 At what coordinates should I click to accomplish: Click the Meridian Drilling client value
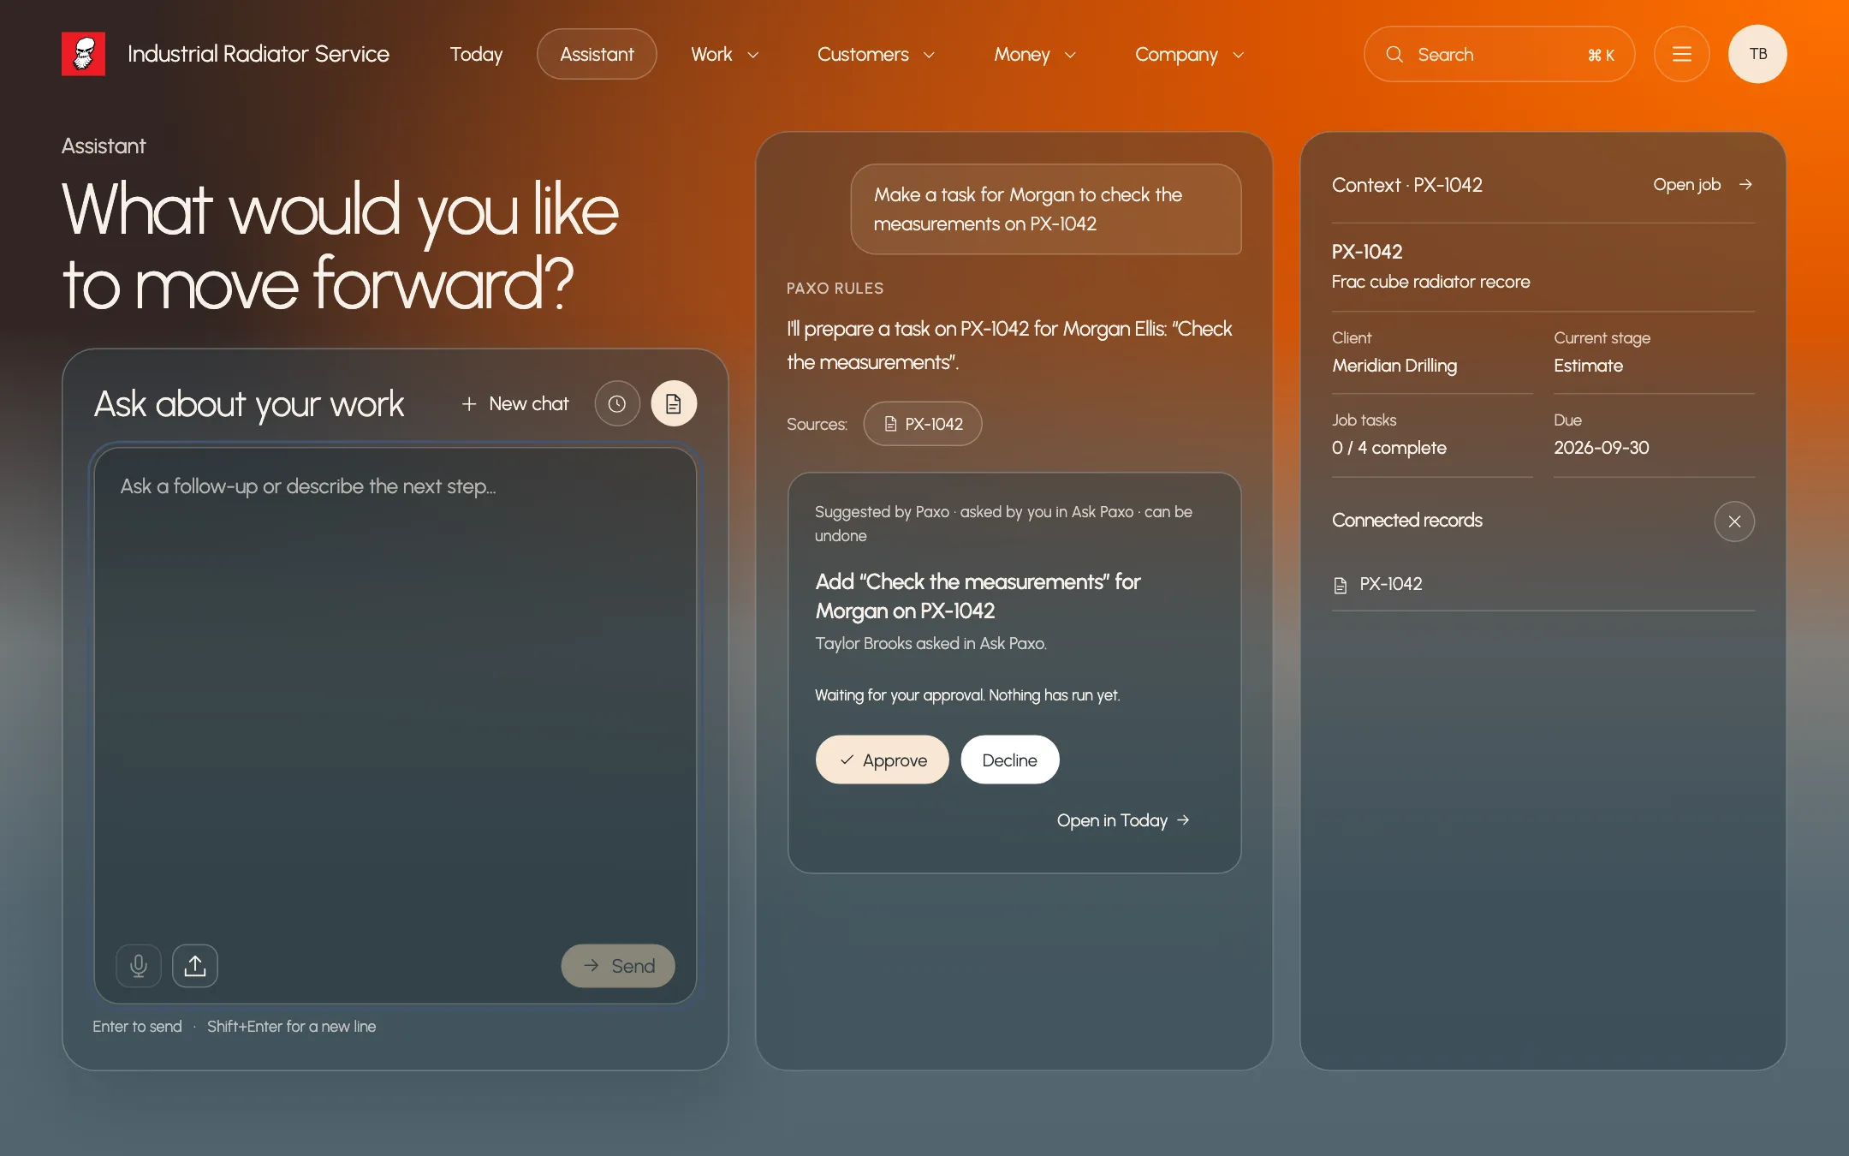1394,366
